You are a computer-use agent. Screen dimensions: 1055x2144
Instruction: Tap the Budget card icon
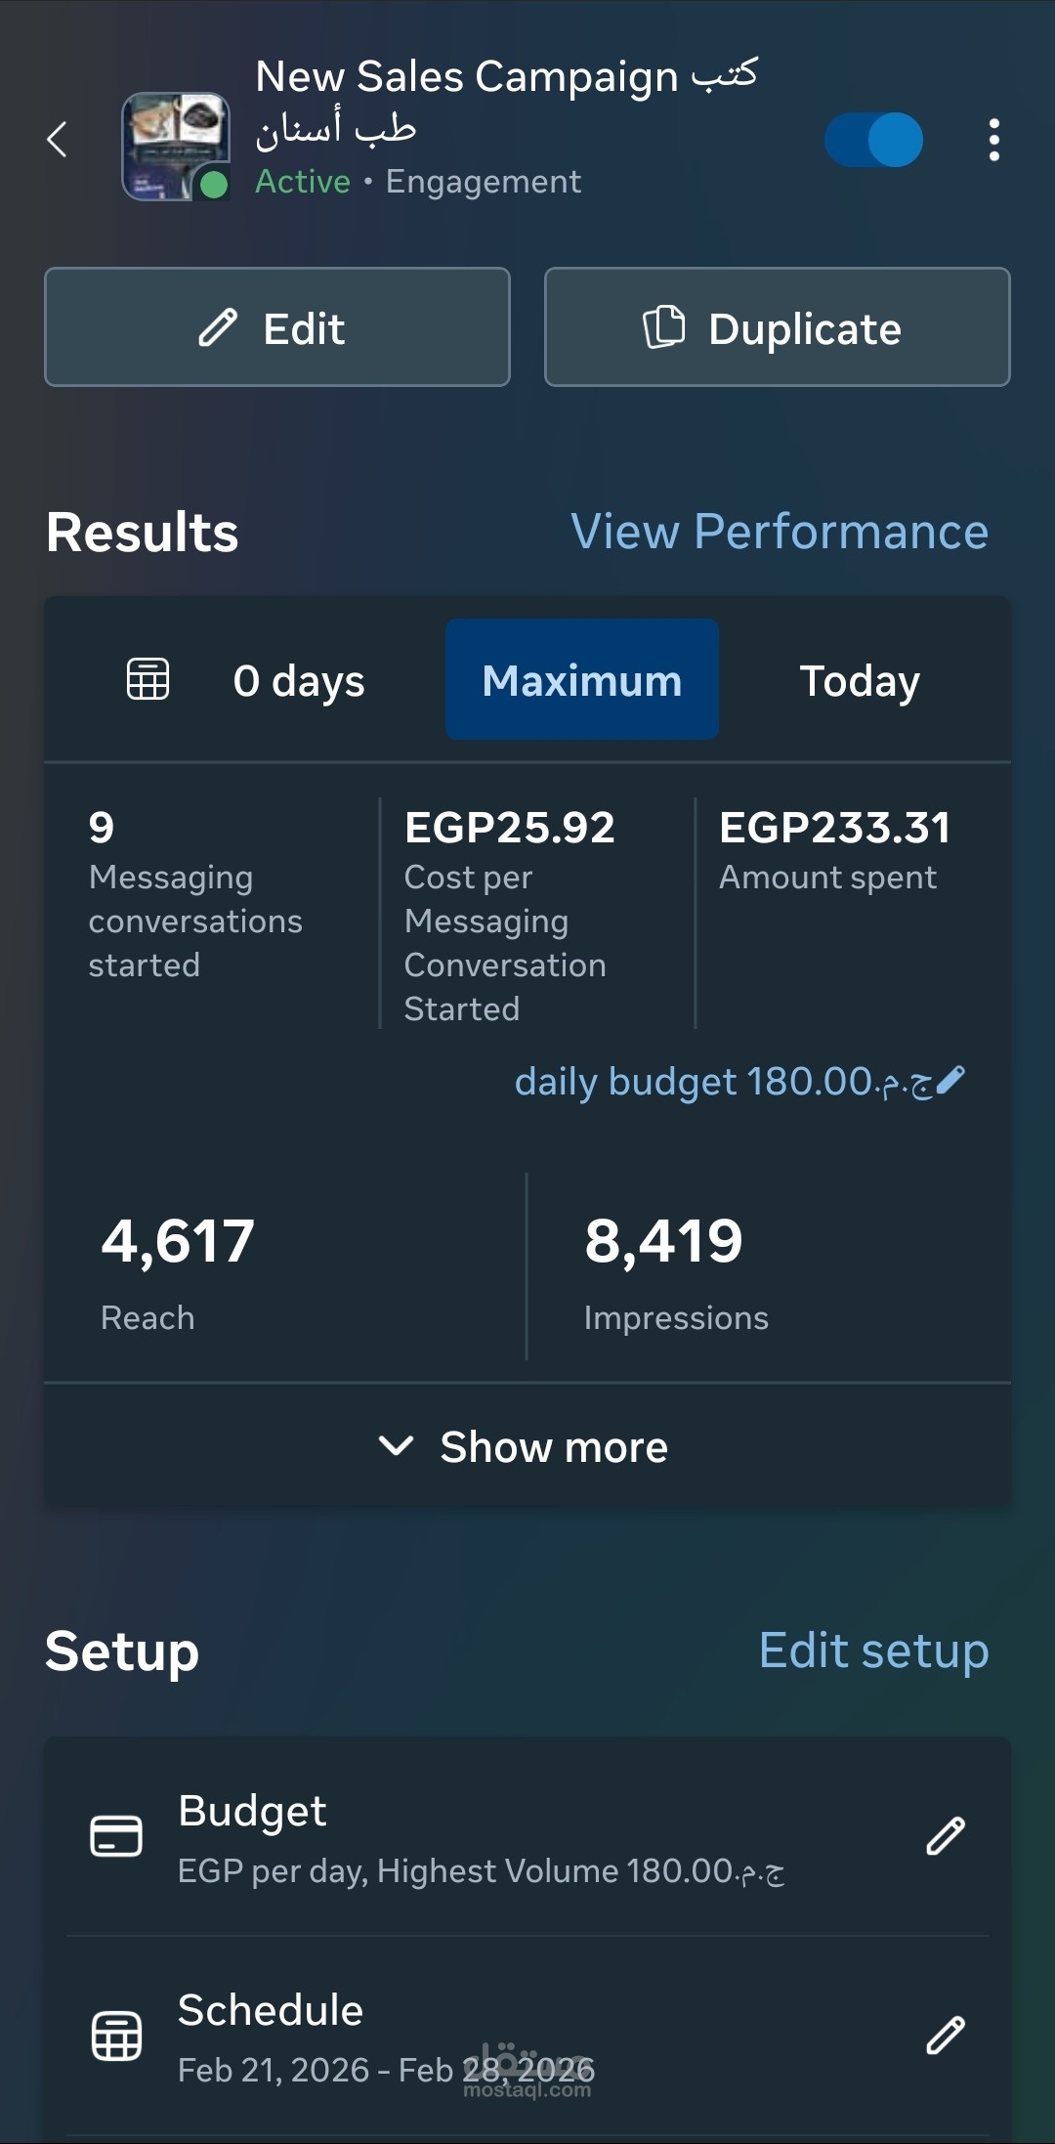pyautogui.click(x=116, y=1836)
